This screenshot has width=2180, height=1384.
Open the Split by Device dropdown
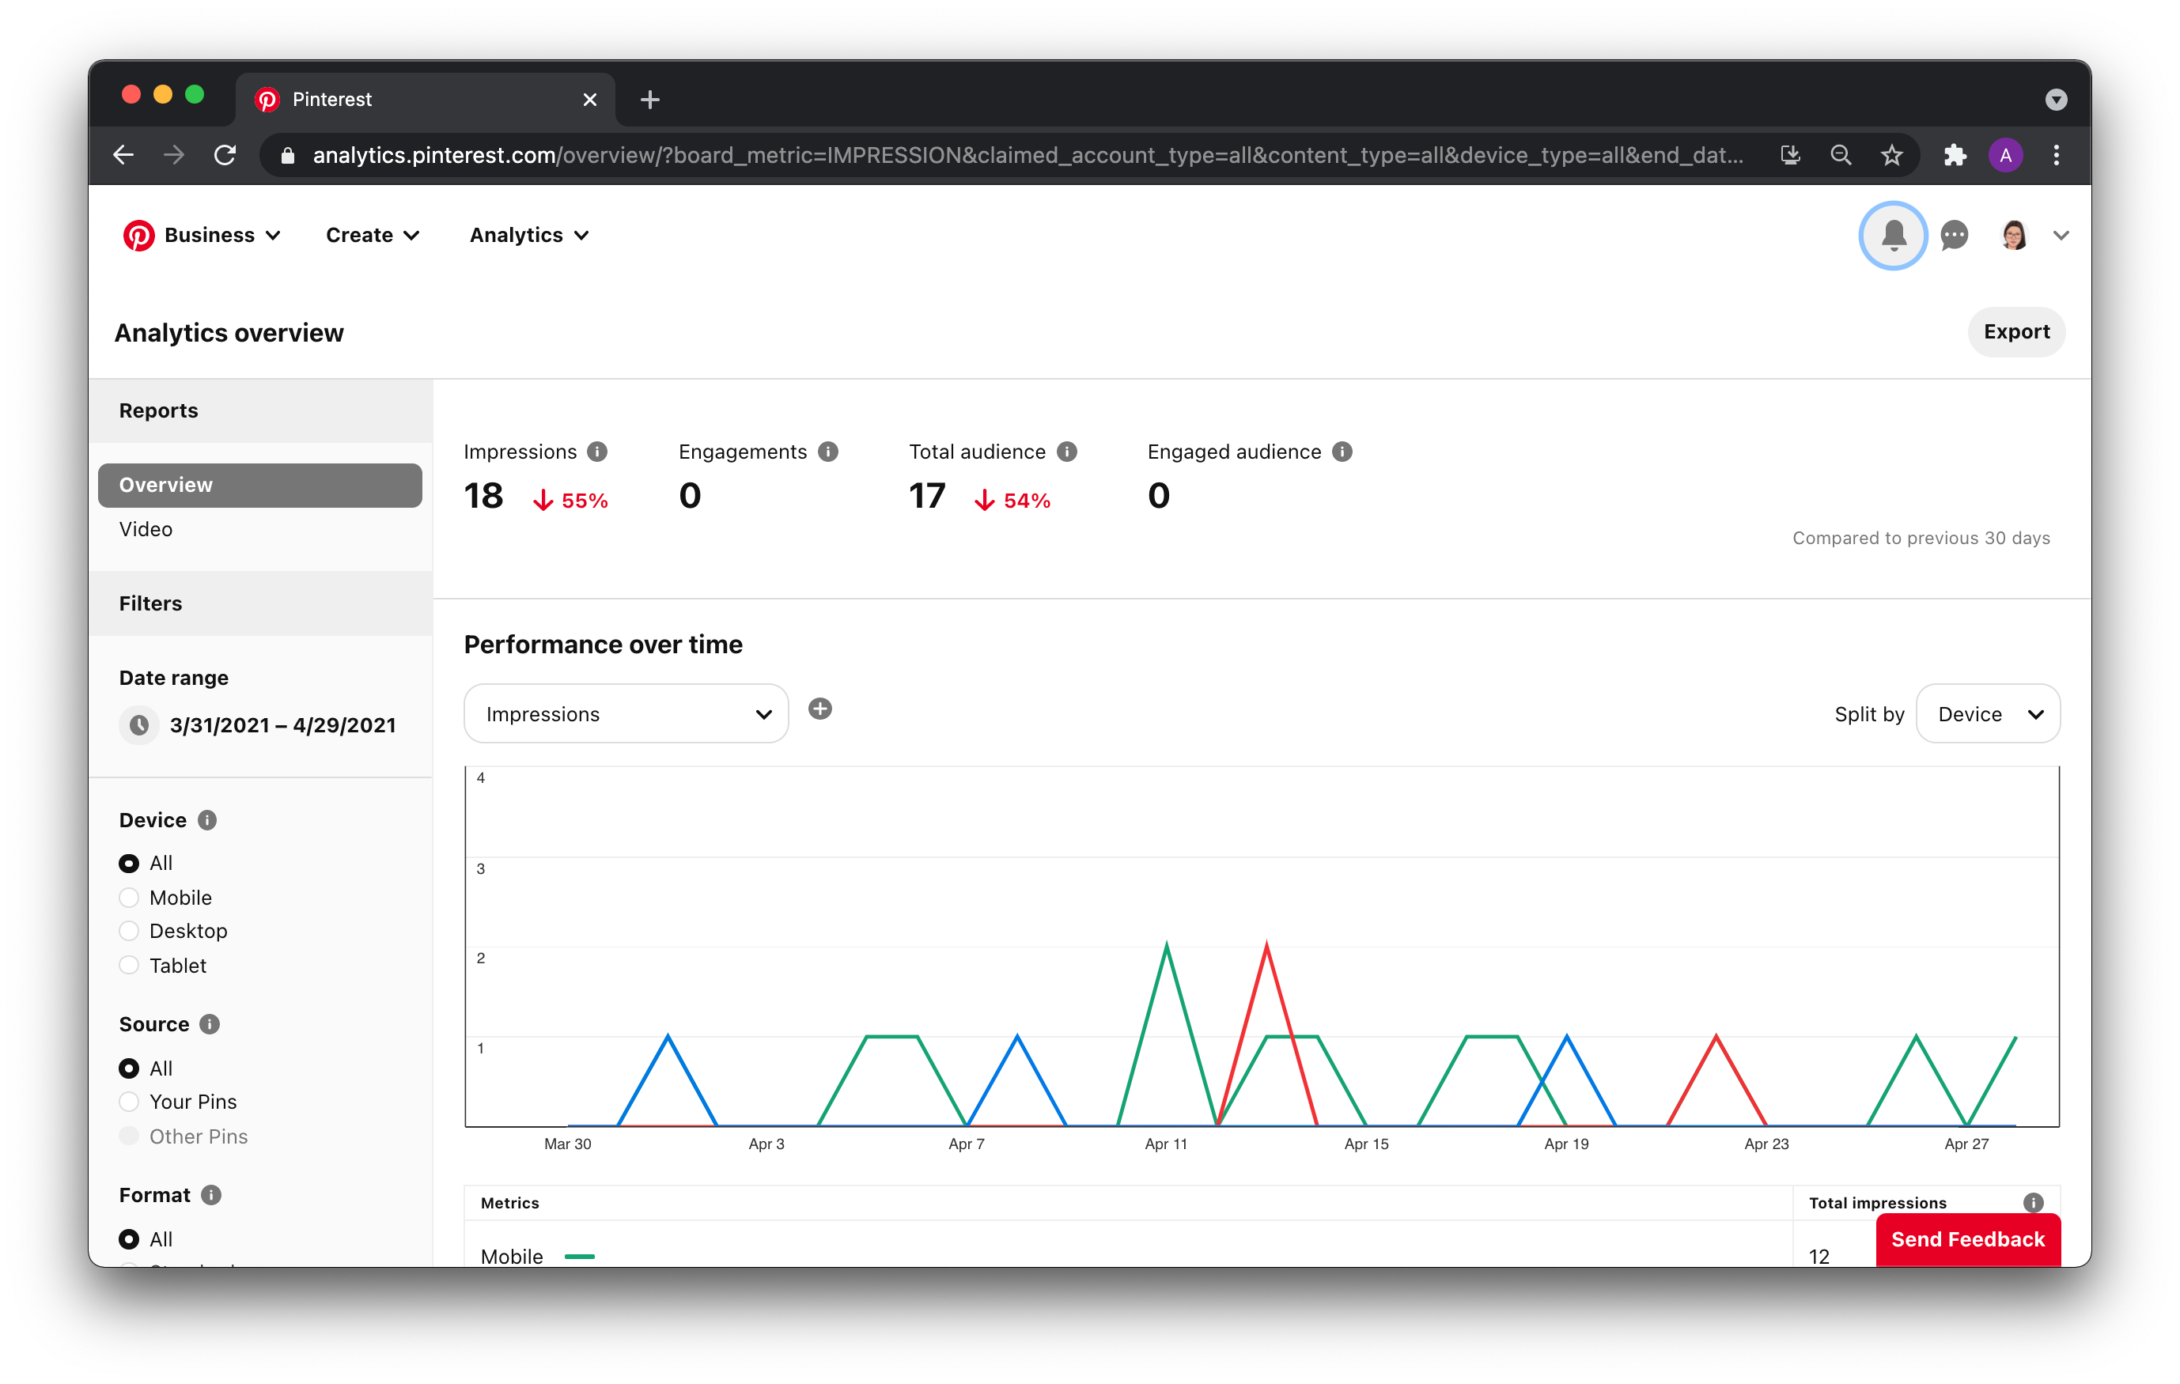tap(1987, 714)
